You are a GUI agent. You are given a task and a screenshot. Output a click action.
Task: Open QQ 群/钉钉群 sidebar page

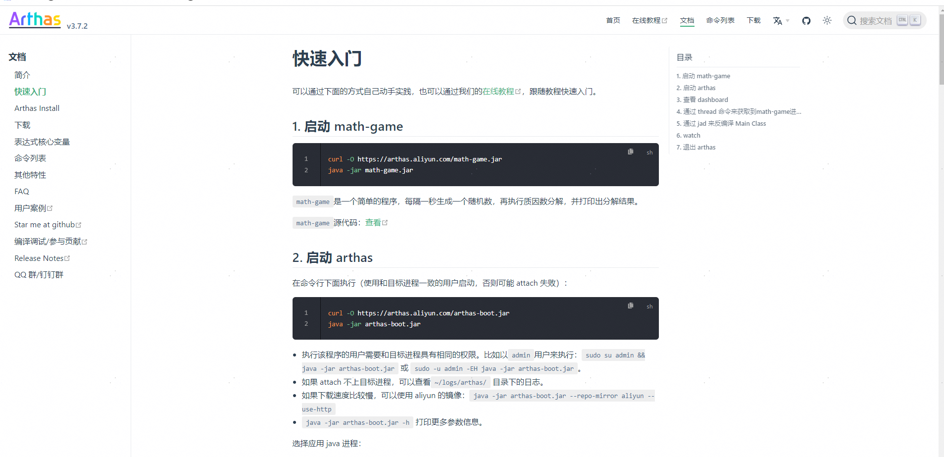pyautogui.click(x=39, y=275)
